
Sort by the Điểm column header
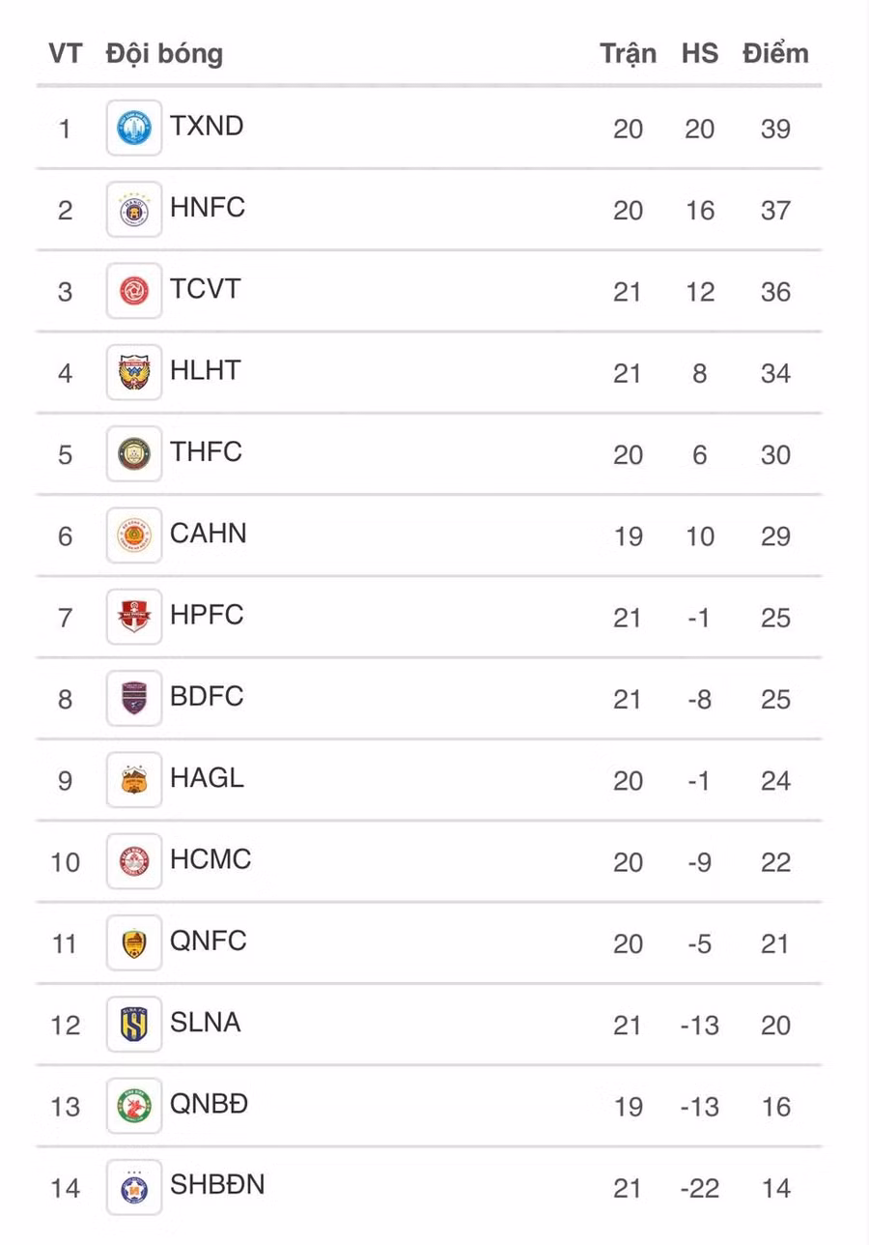775,52
